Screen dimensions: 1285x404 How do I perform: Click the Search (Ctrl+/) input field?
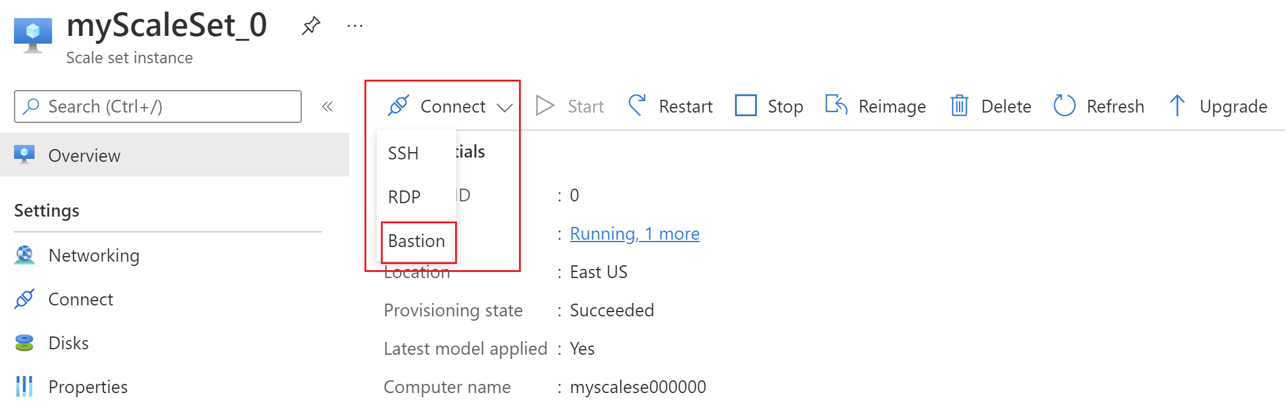158,106
